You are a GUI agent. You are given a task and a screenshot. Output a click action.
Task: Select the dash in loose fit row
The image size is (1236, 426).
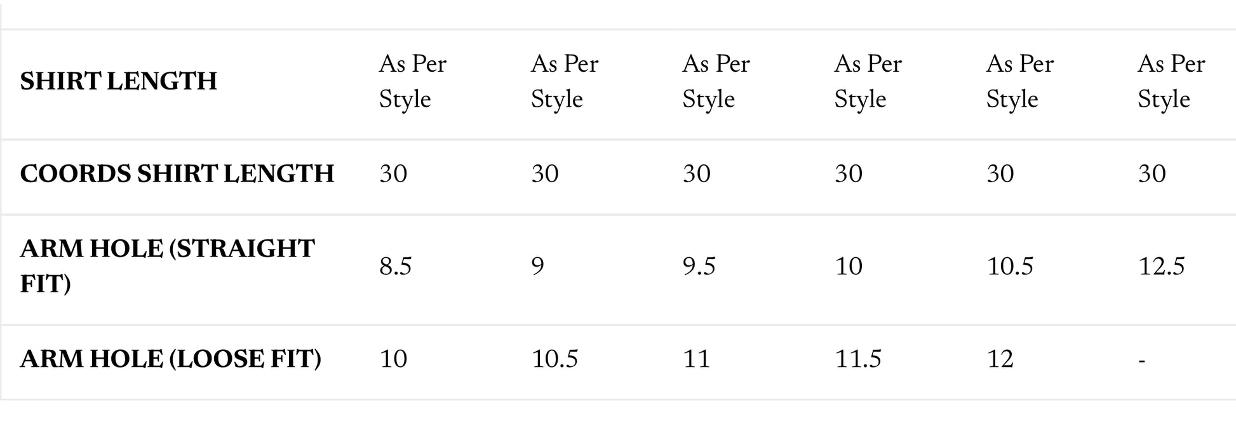[x=1142, y=361]
